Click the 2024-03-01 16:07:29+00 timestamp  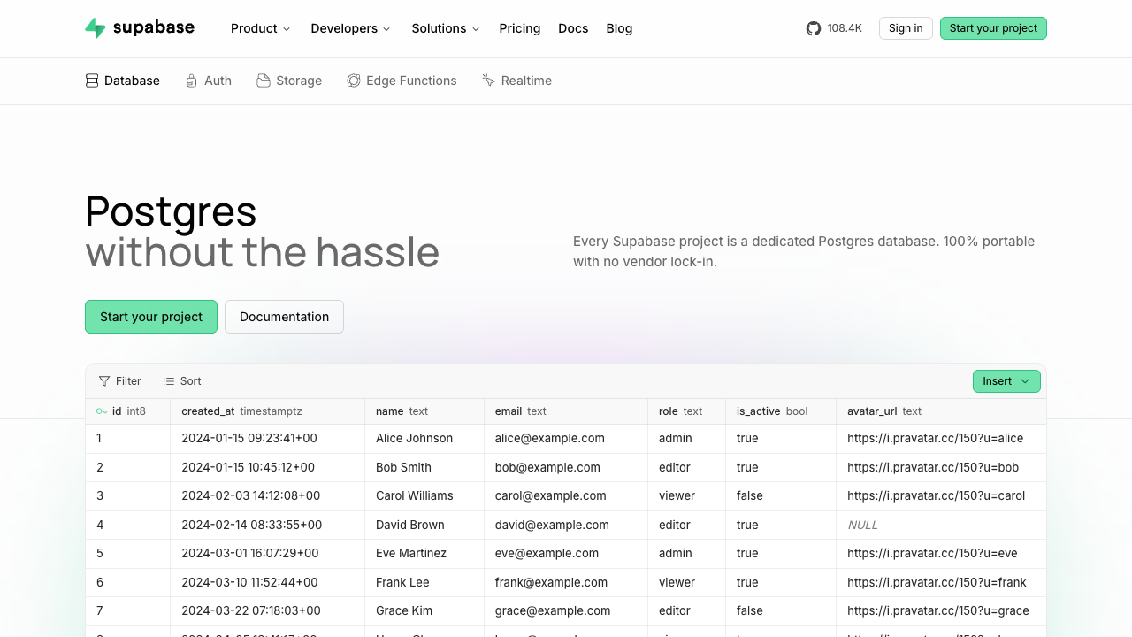pyautogui.click(x=251, y=553)
